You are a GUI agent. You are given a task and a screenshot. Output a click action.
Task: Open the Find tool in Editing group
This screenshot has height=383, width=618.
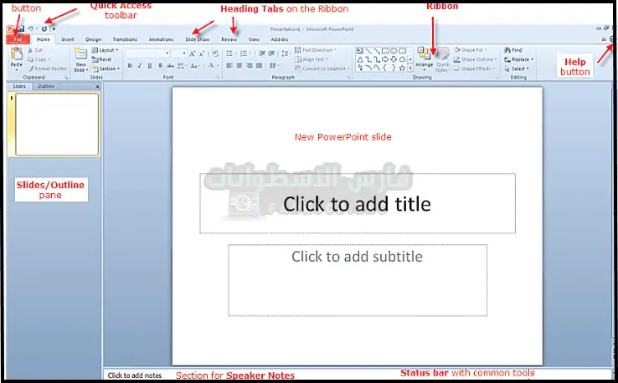[515, 50]
